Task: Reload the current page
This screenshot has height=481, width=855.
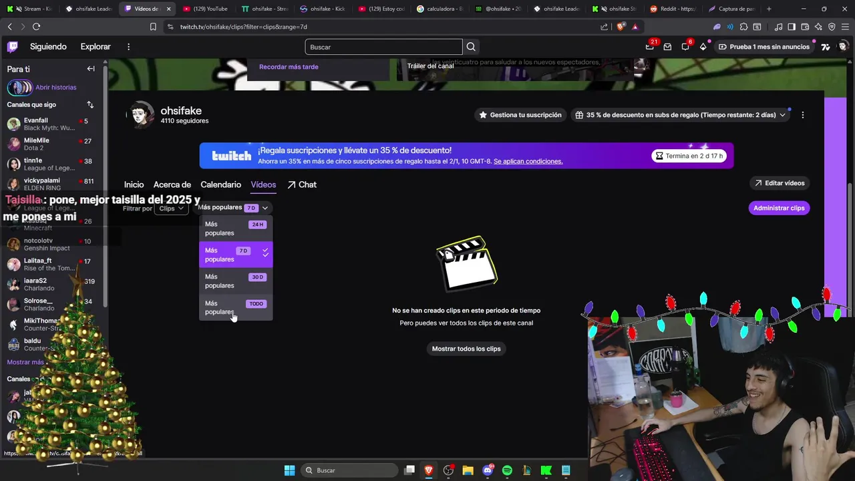Action: click(x=36, y=27)
